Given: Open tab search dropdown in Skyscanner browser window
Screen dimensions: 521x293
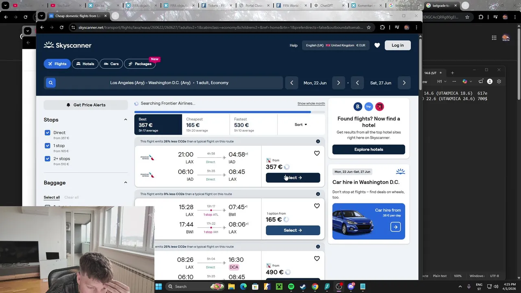Looking at the screenshot, I should click(x=41, y=16).
